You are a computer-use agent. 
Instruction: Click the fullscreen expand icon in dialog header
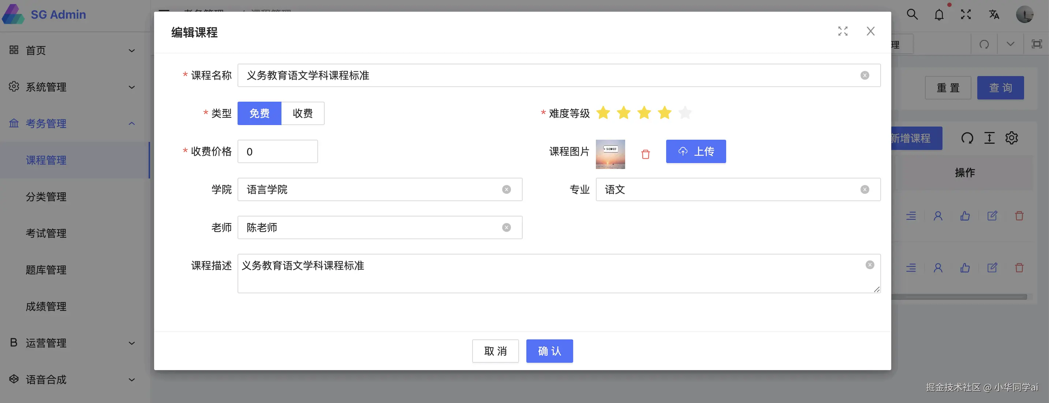coord(843,31)
